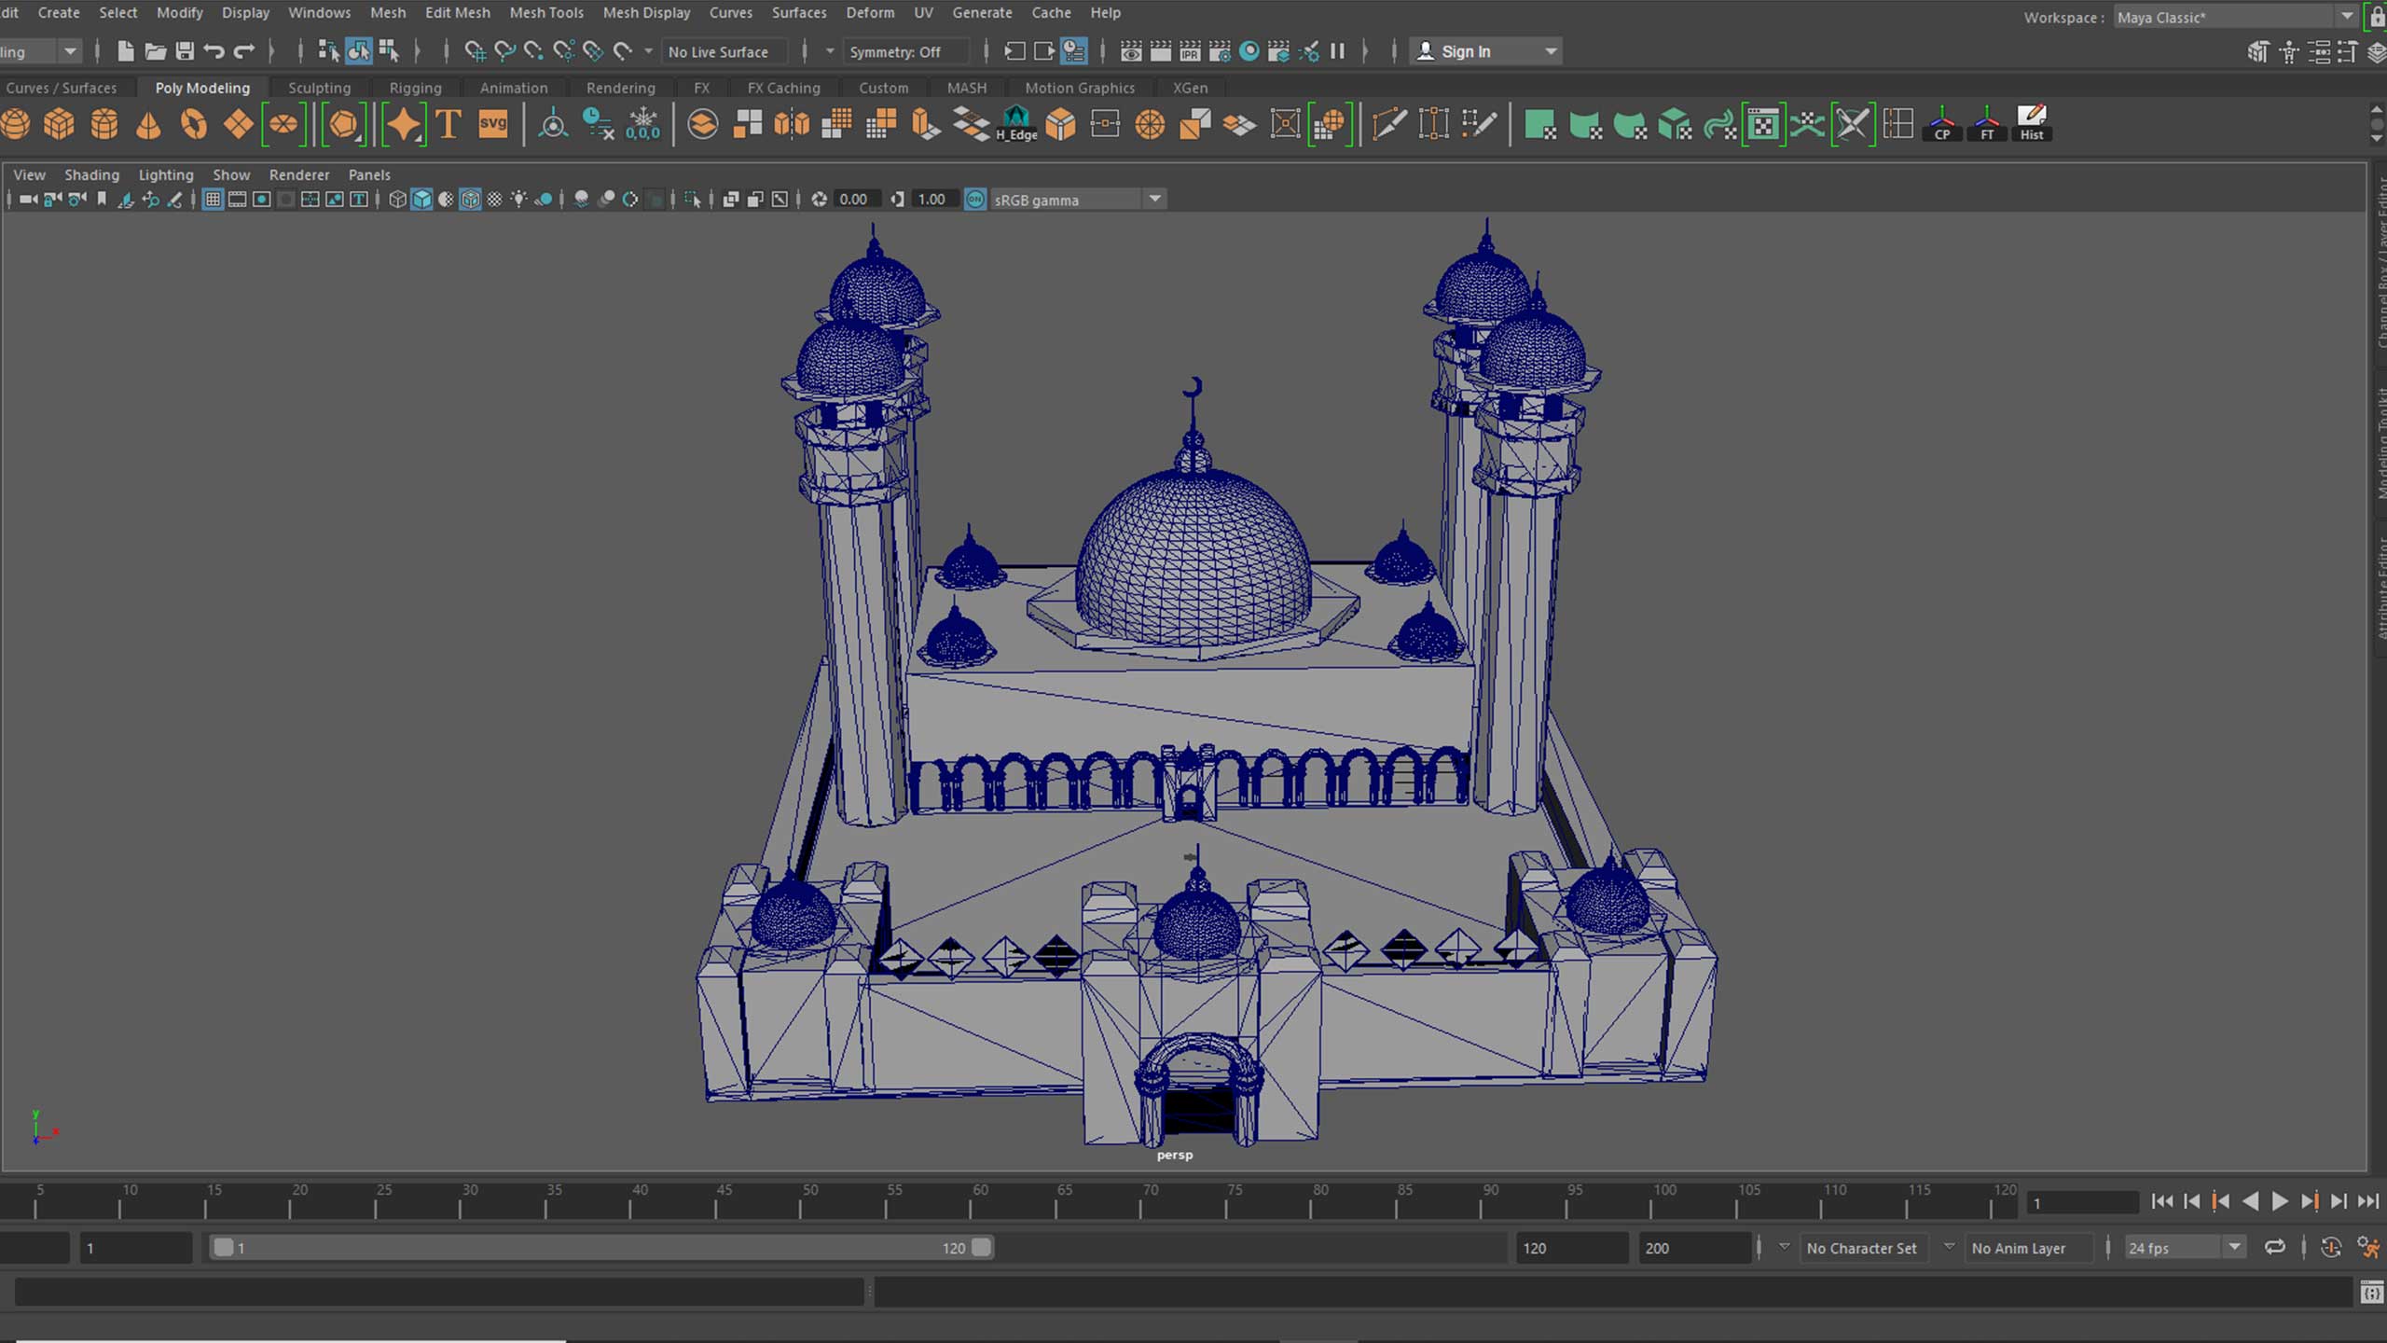Open the sRGB gamma dropdown

click(x=1154, y=200)
